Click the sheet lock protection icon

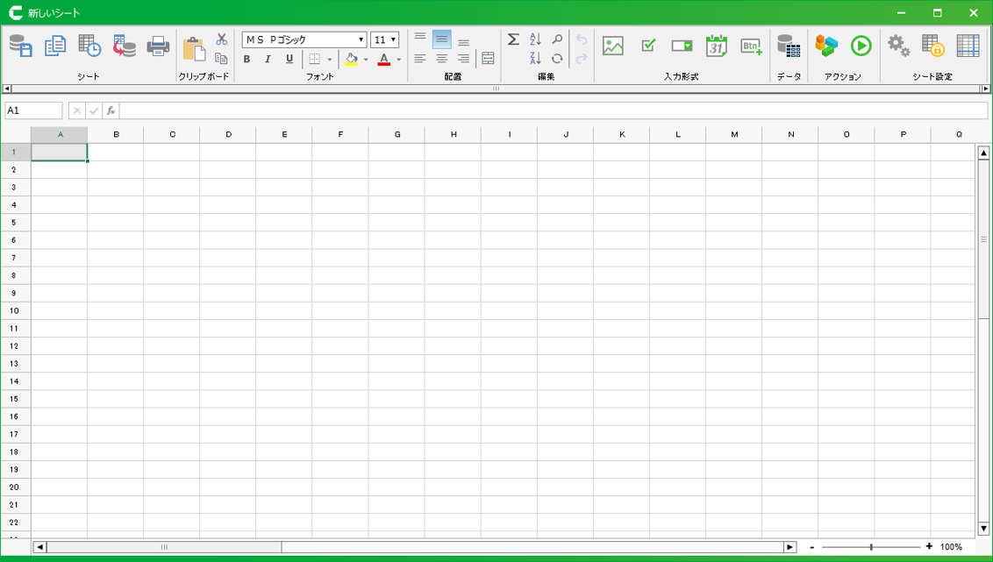[x=932, y=46]
